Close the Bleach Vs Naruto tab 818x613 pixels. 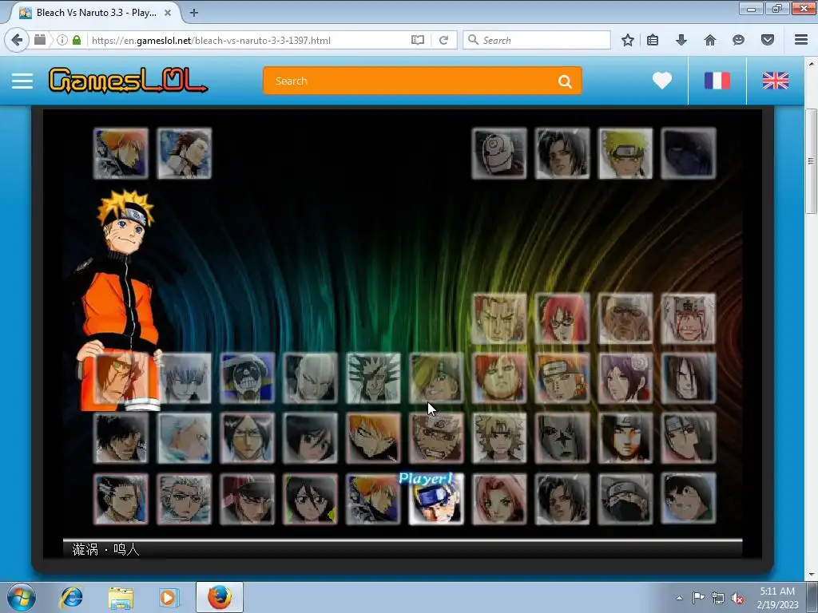point(168,13)
